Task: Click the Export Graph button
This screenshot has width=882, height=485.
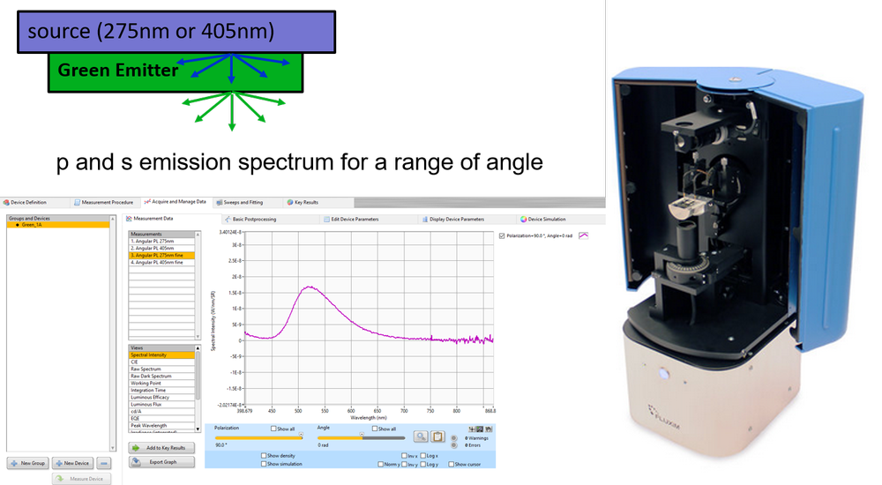Action: point(162,462)
